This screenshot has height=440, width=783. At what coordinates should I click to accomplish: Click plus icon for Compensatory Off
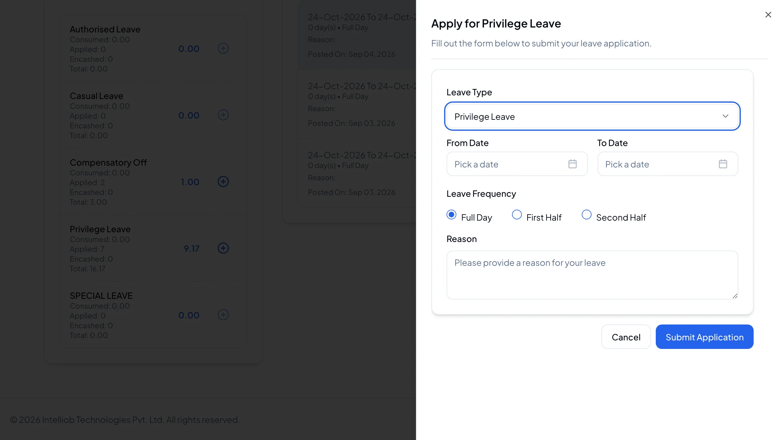click(223, 182)
